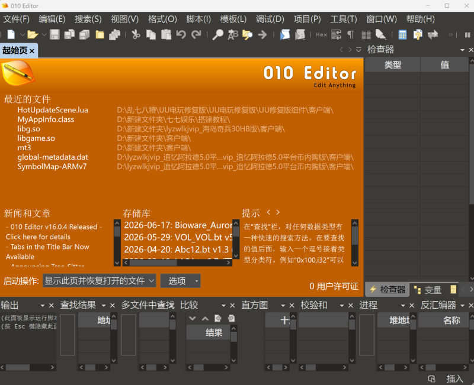The height and width of the screenshot is (385, 474).
Task: Open the tab list dropdown triangle
Action: point(358,50)
